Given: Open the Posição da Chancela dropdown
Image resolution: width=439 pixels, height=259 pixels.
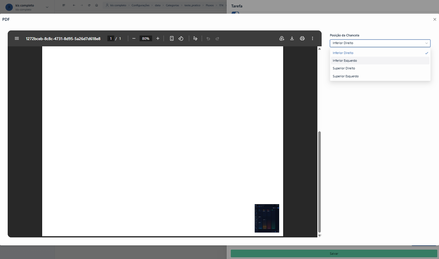Looking at the screenshot, I should point(380,43).
